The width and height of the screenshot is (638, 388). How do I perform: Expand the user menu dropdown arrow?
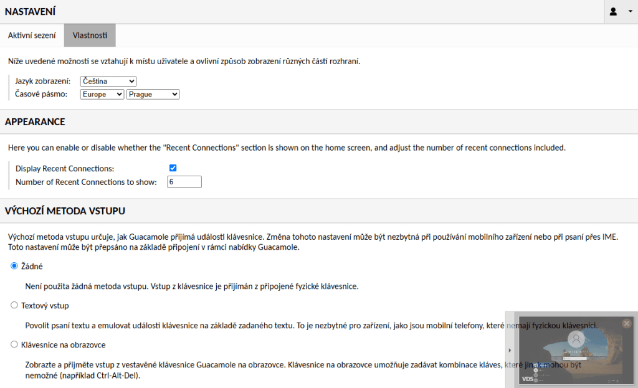tap(631, 11)
